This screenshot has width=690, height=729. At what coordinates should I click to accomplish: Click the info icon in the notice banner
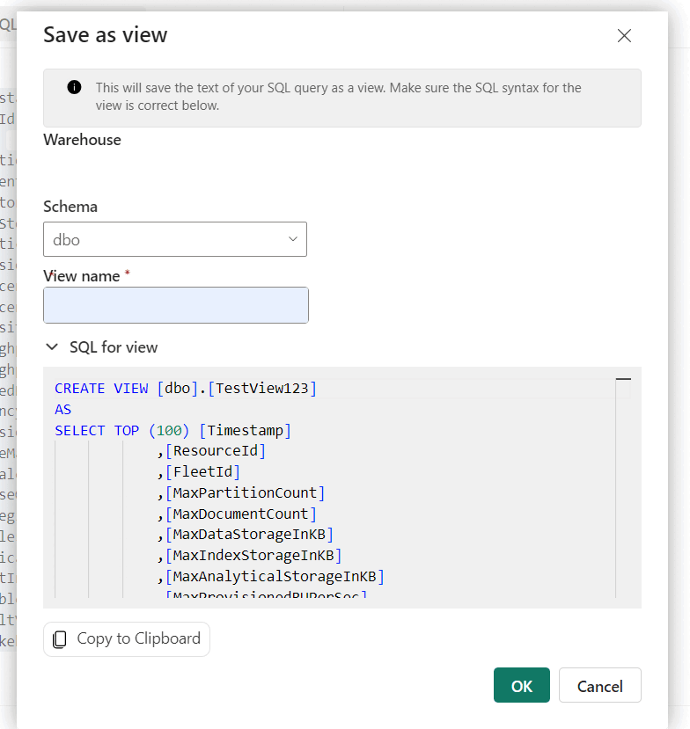(x=74, y=87)
